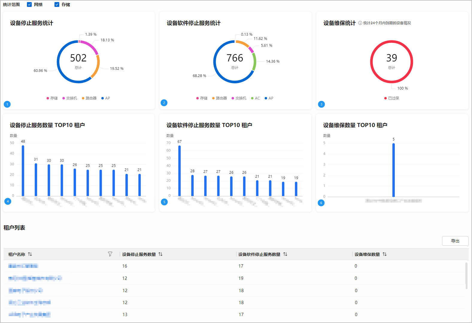Screen dimensions: 472x323
Task: Click the tenant list vertical scrollbar
Action: (x=466, y=276)
